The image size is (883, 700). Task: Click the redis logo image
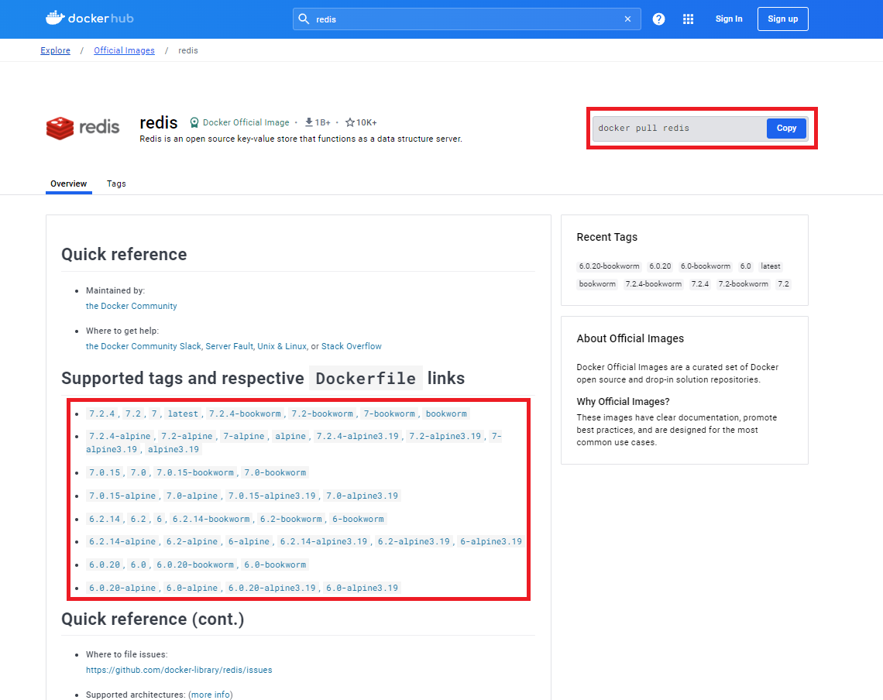(83, 128)
